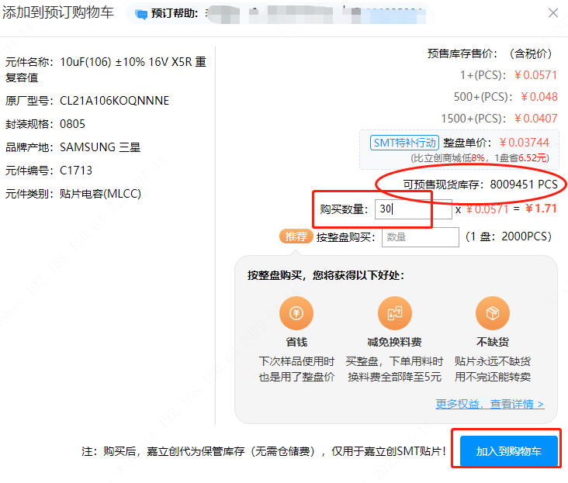Click the 减免换料费 swap icon
The height and width of the screenshot is (483, 568).
(x=394, y=314)
